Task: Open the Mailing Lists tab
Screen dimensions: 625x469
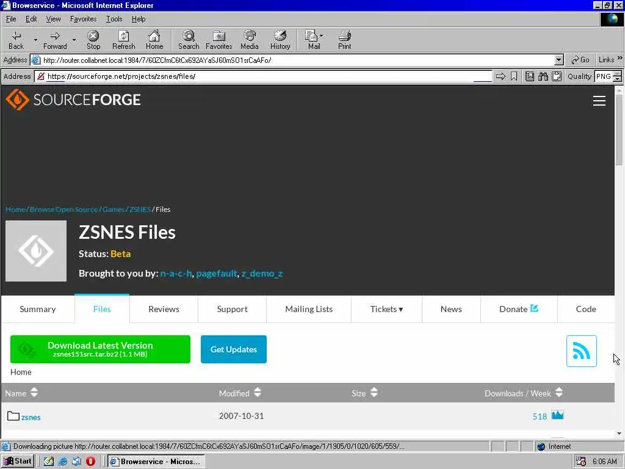Action: click(x=309, y=309)
